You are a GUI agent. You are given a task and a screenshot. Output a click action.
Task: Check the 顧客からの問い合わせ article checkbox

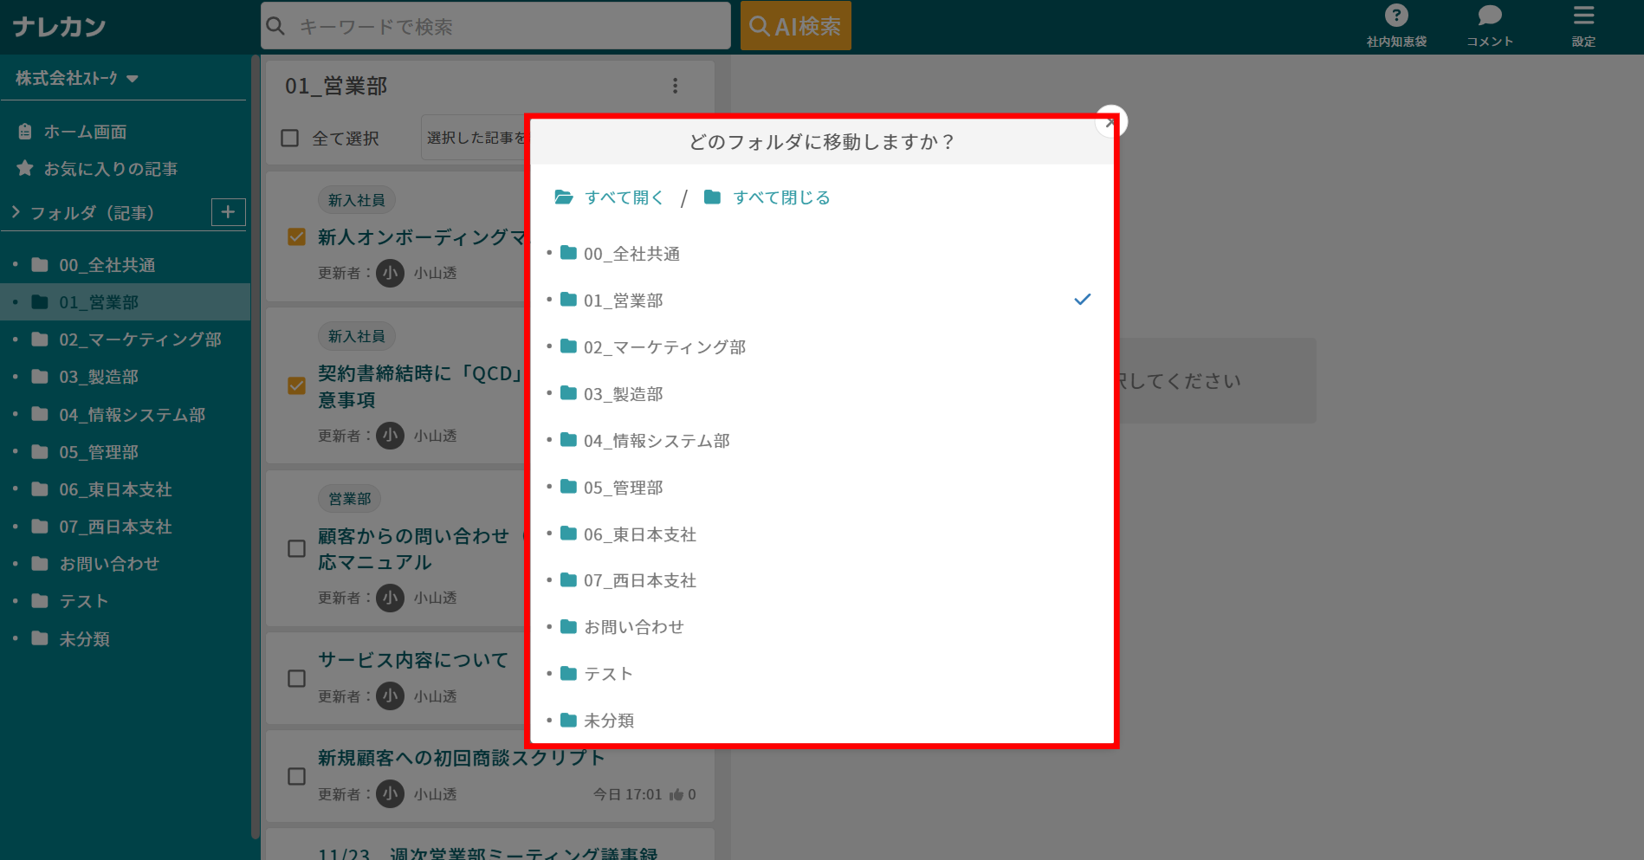[295, 547]
